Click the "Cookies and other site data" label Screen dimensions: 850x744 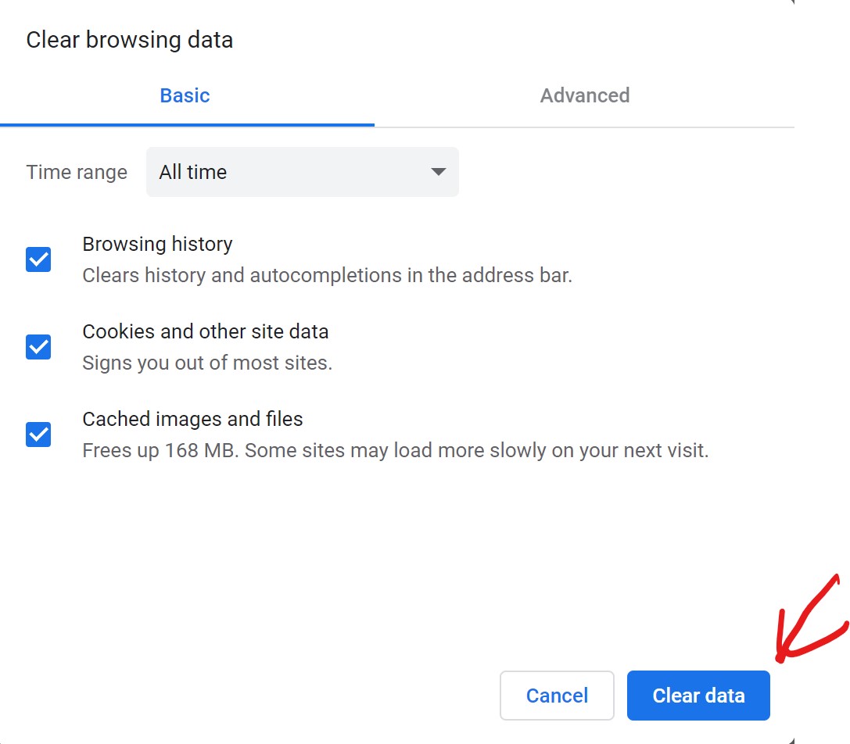pos(206,331)
